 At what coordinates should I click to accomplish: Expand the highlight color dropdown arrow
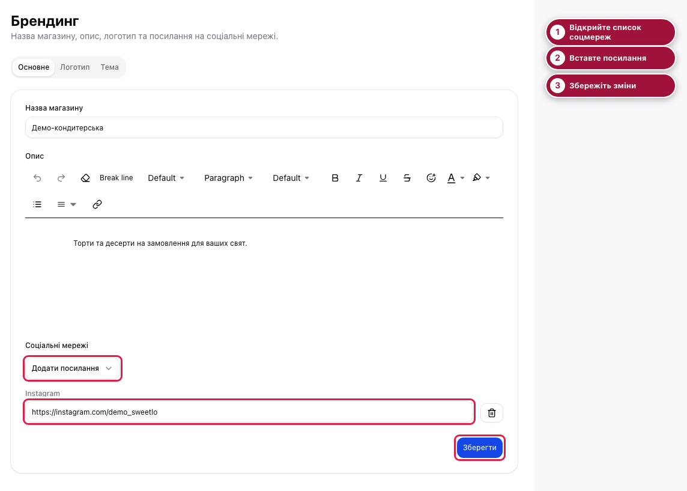click(488, 178)
